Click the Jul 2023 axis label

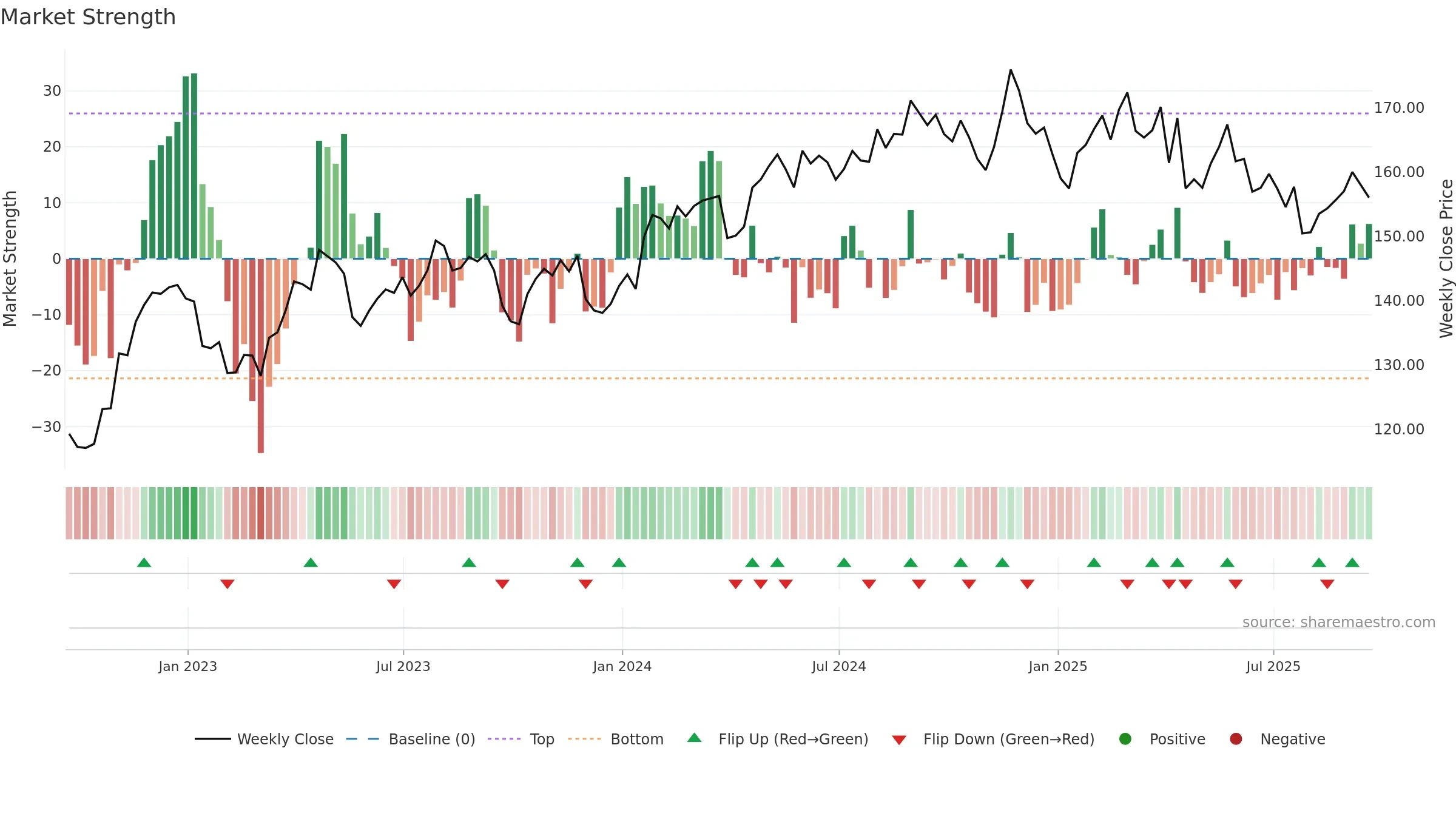[x=403, y=667]
